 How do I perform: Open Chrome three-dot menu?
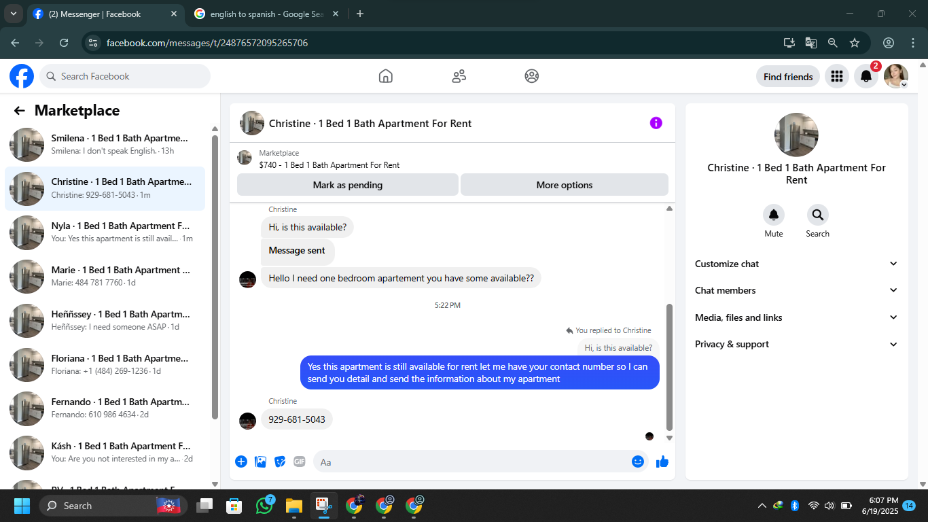tap(912, 43)
